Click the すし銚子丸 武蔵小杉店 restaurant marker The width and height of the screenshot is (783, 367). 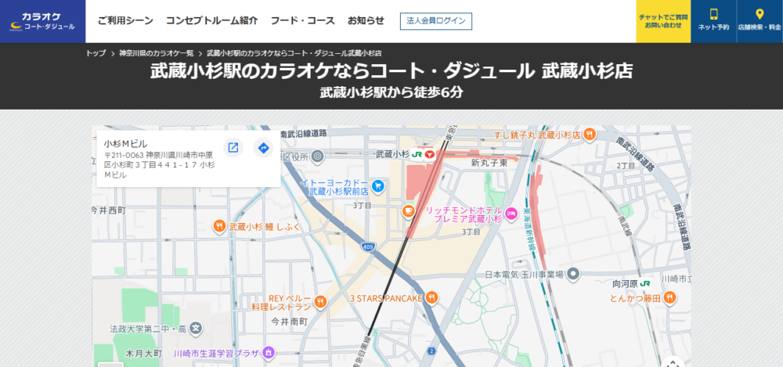[590, 134]
